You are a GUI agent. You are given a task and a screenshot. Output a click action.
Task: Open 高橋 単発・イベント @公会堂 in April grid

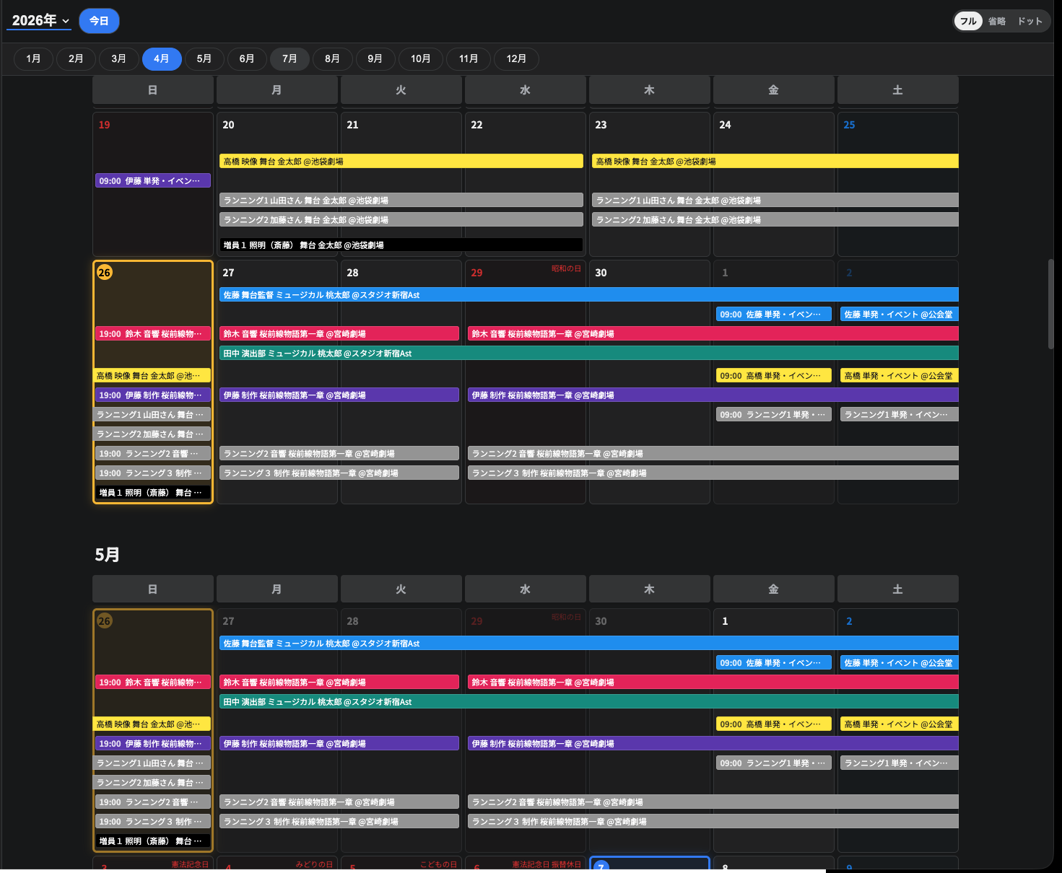tap(900, 375)
